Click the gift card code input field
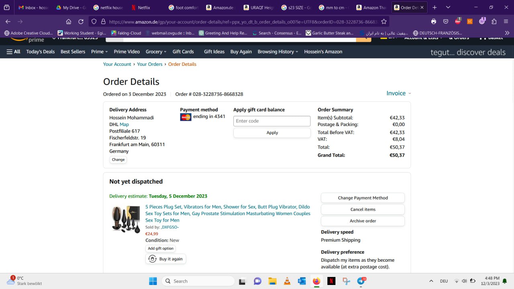This screenshot has height=289, width=514. [x=272, y=121]
